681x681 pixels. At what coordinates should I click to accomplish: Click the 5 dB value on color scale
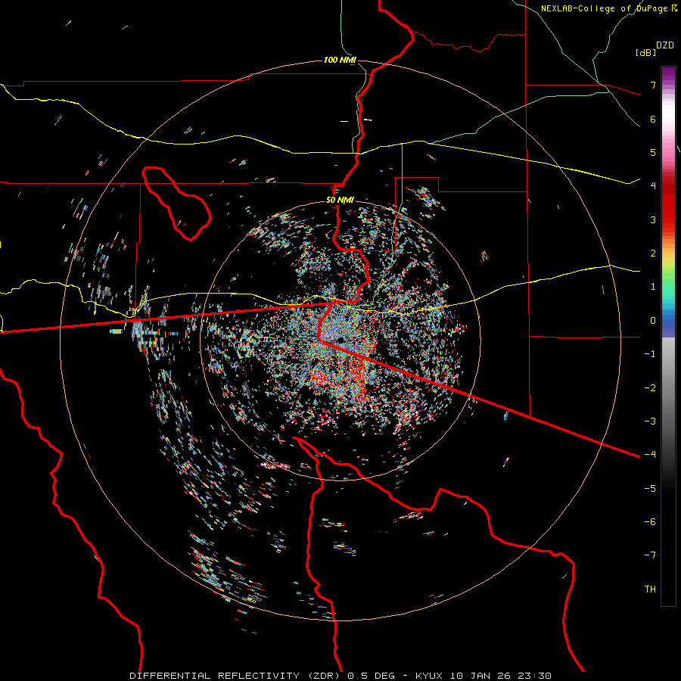point(653,152)
